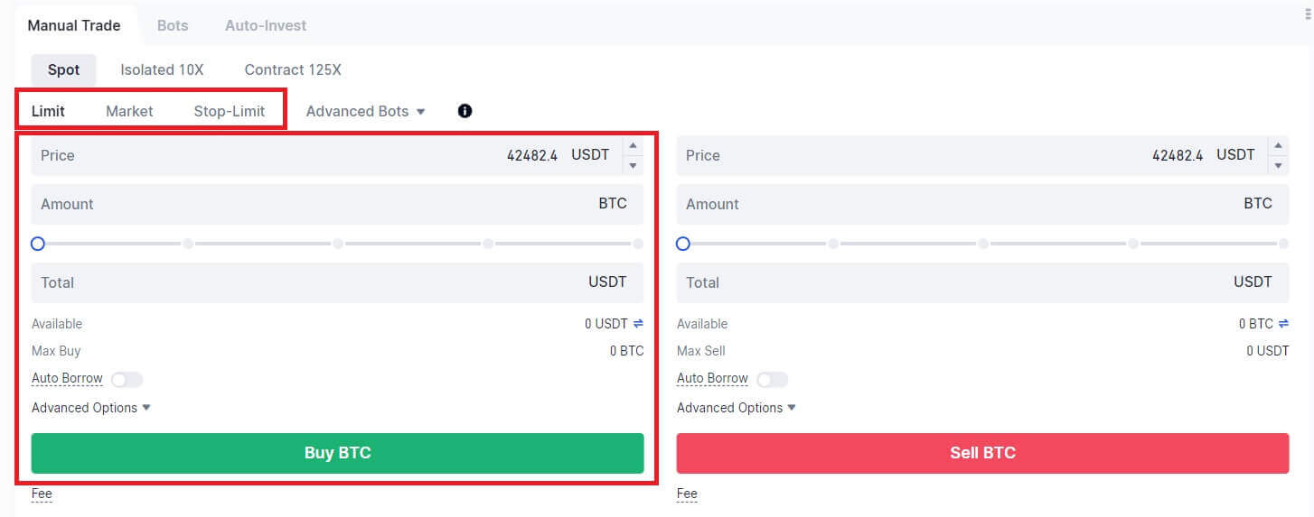Image resolution: width=1314 pixels, height=517 pixels.
Task: Open the Advanced Bots dropdown
Action: coord(365,112)
